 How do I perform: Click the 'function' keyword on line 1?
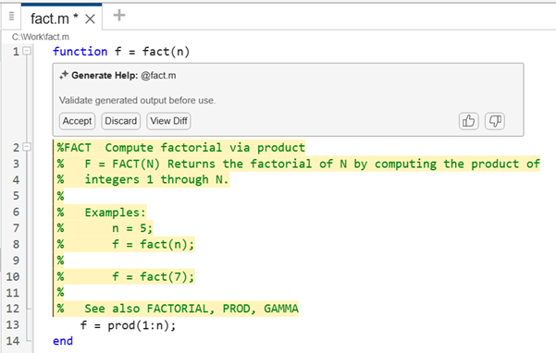80,52
